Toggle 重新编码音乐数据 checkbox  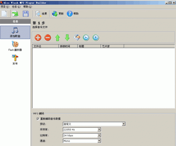38,119
